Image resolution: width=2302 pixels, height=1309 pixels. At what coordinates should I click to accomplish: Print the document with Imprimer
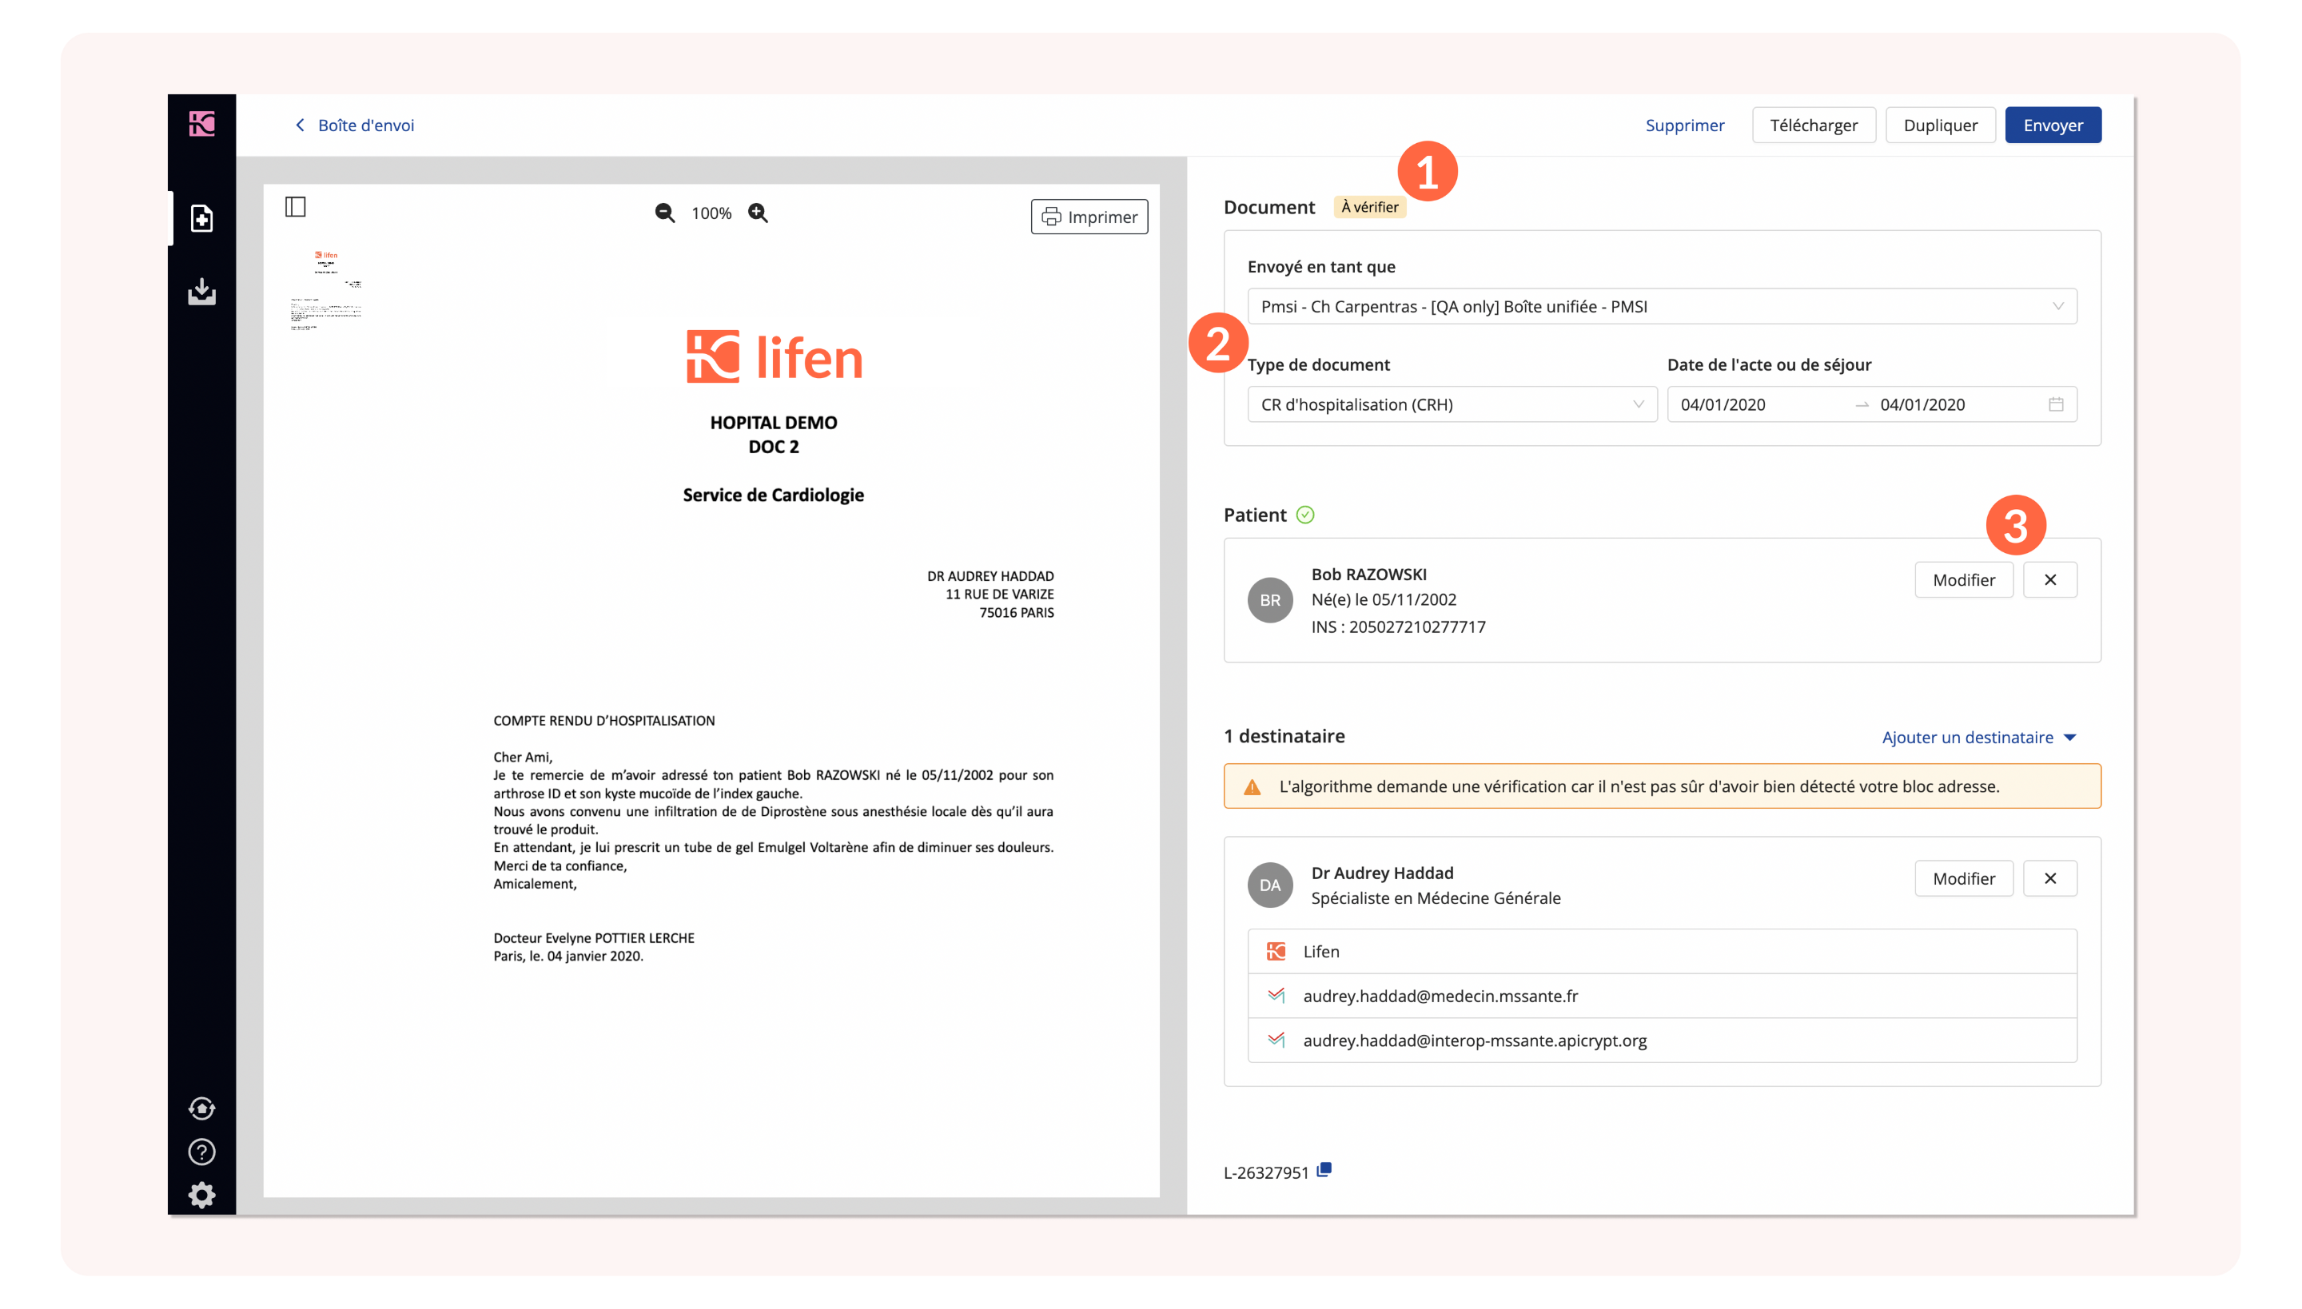pyautogui.click(x=1089, y=217)
